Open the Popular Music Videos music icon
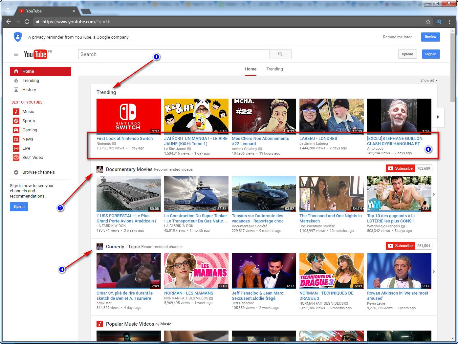The image size is (458, 344). [x=100, y=324]
